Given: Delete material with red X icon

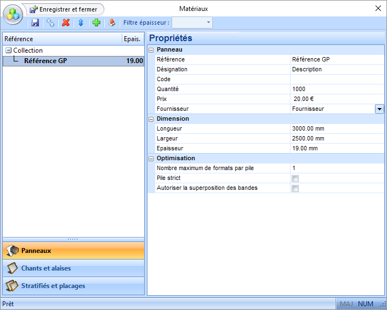Looking at the screenshot, I should (66, 22).
